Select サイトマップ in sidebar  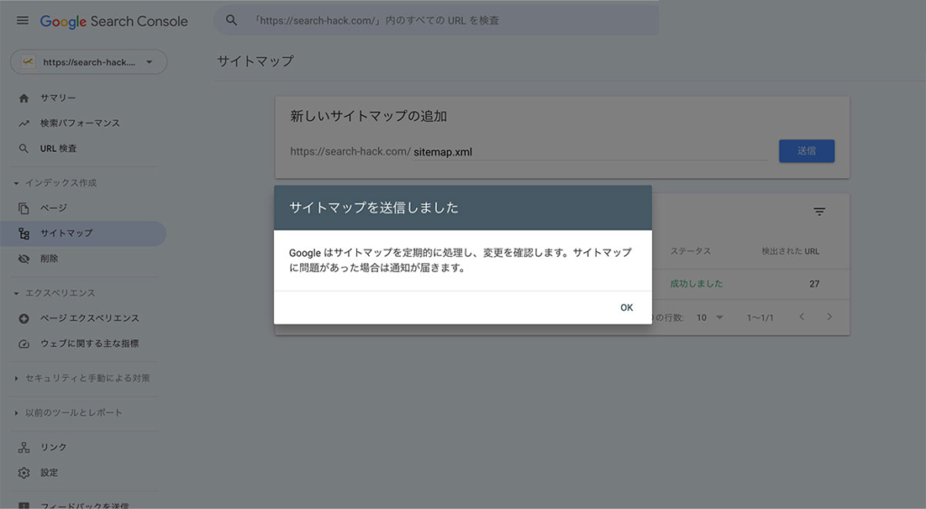click(x=82, y=233)
